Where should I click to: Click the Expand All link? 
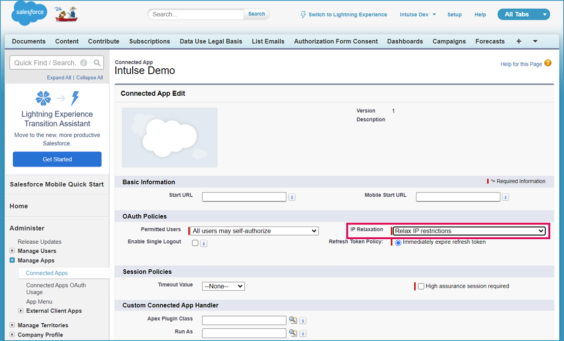coord(59,77)
